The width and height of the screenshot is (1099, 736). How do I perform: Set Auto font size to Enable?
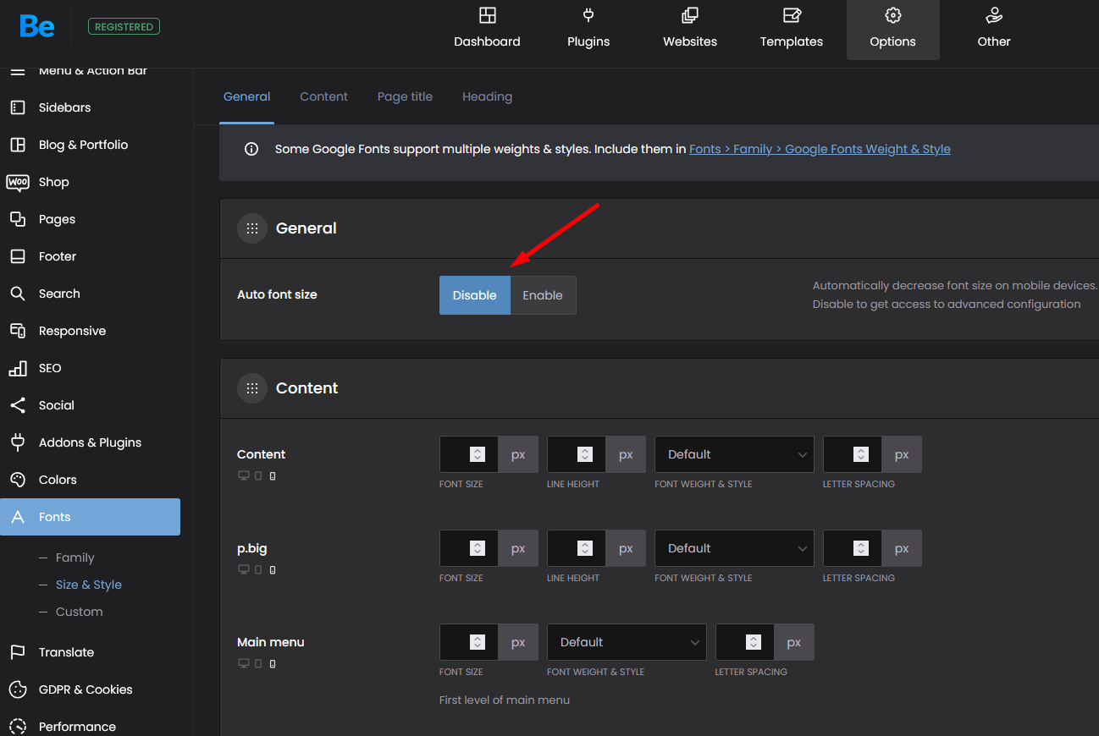(543, 295)
